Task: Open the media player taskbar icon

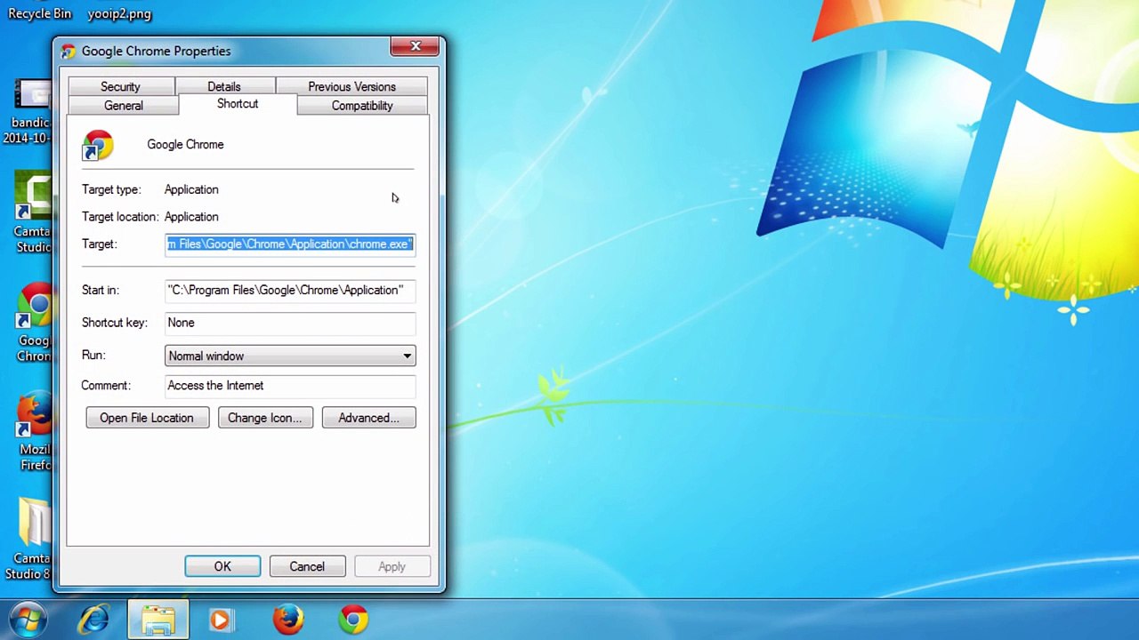Action: click(x=221, y=619)
